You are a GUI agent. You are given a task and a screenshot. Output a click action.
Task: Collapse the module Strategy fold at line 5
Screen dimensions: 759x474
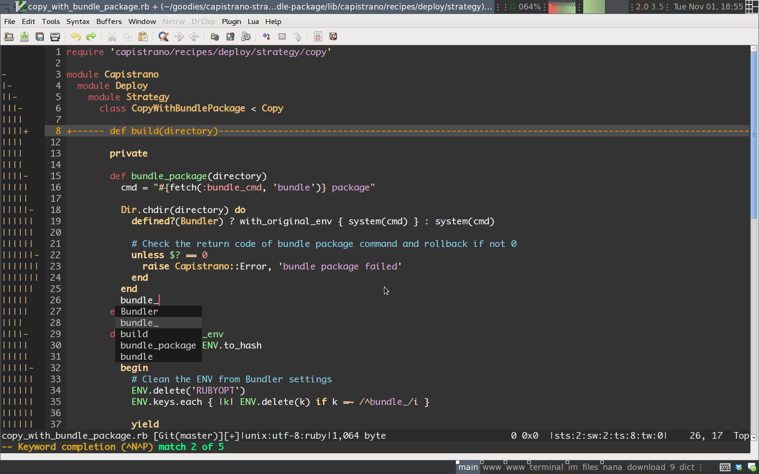[x=15, y=97]
